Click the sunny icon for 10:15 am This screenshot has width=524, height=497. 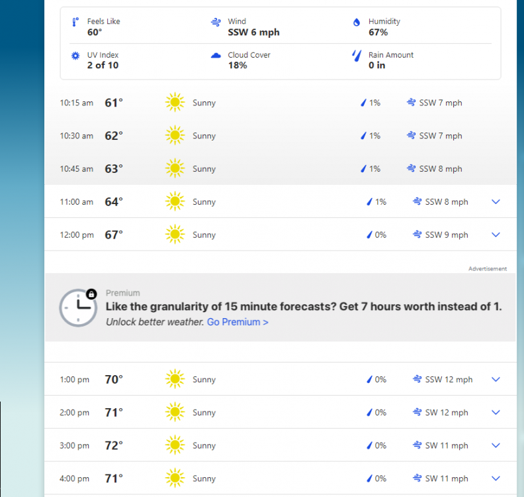coord(175,103)
